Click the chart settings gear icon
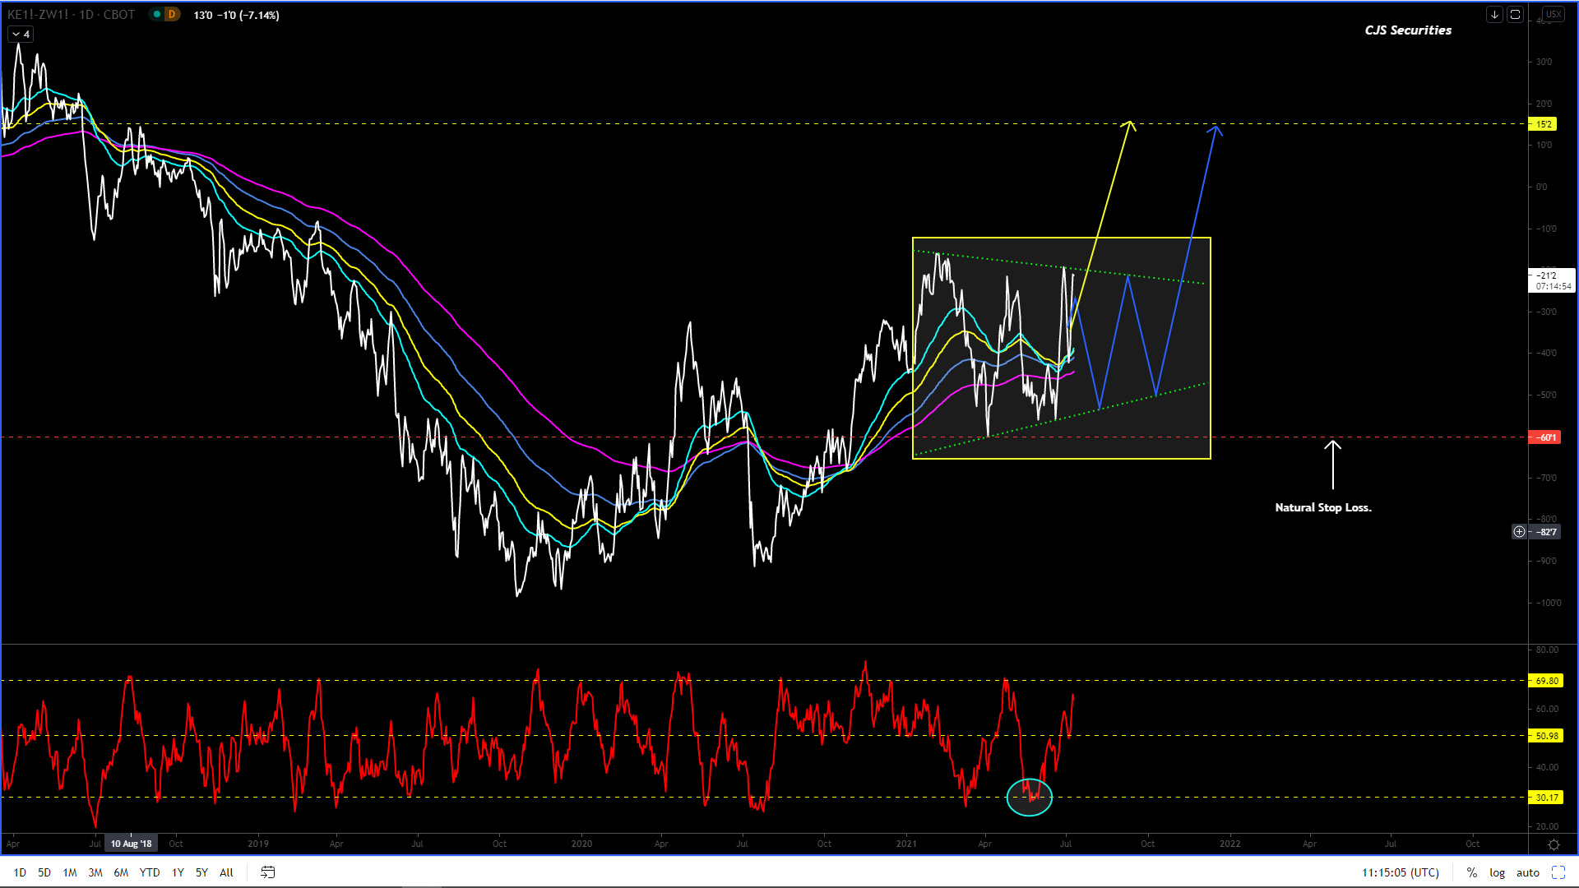Viewport: 1579px width, 888px height. pyautogui.click(x=1554, y=844)
